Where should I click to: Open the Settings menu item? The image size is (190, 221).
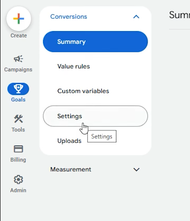pyautogui.click(x=95, y=116)
